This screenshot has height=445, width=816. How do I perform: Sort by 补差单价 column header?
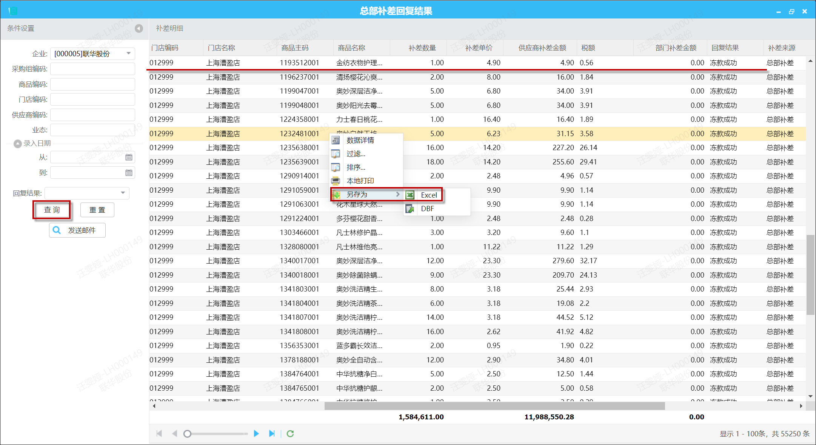pos(475,48)
